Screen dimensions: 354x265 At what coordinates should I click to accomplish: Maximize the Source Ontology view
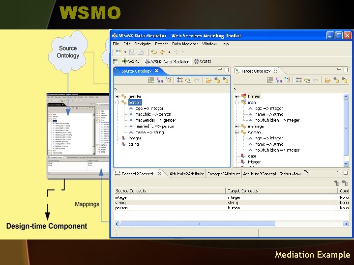click(x=227, y=70)
